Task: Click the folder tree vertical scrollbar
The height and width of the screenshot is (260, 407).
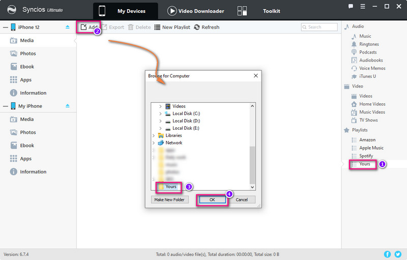Action: pyautogui.click(x=252, y=165)
